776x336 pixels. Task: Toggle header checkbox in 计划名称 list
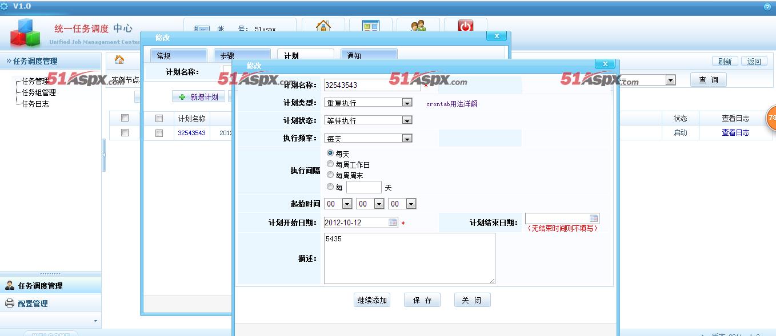click(159, 119)
